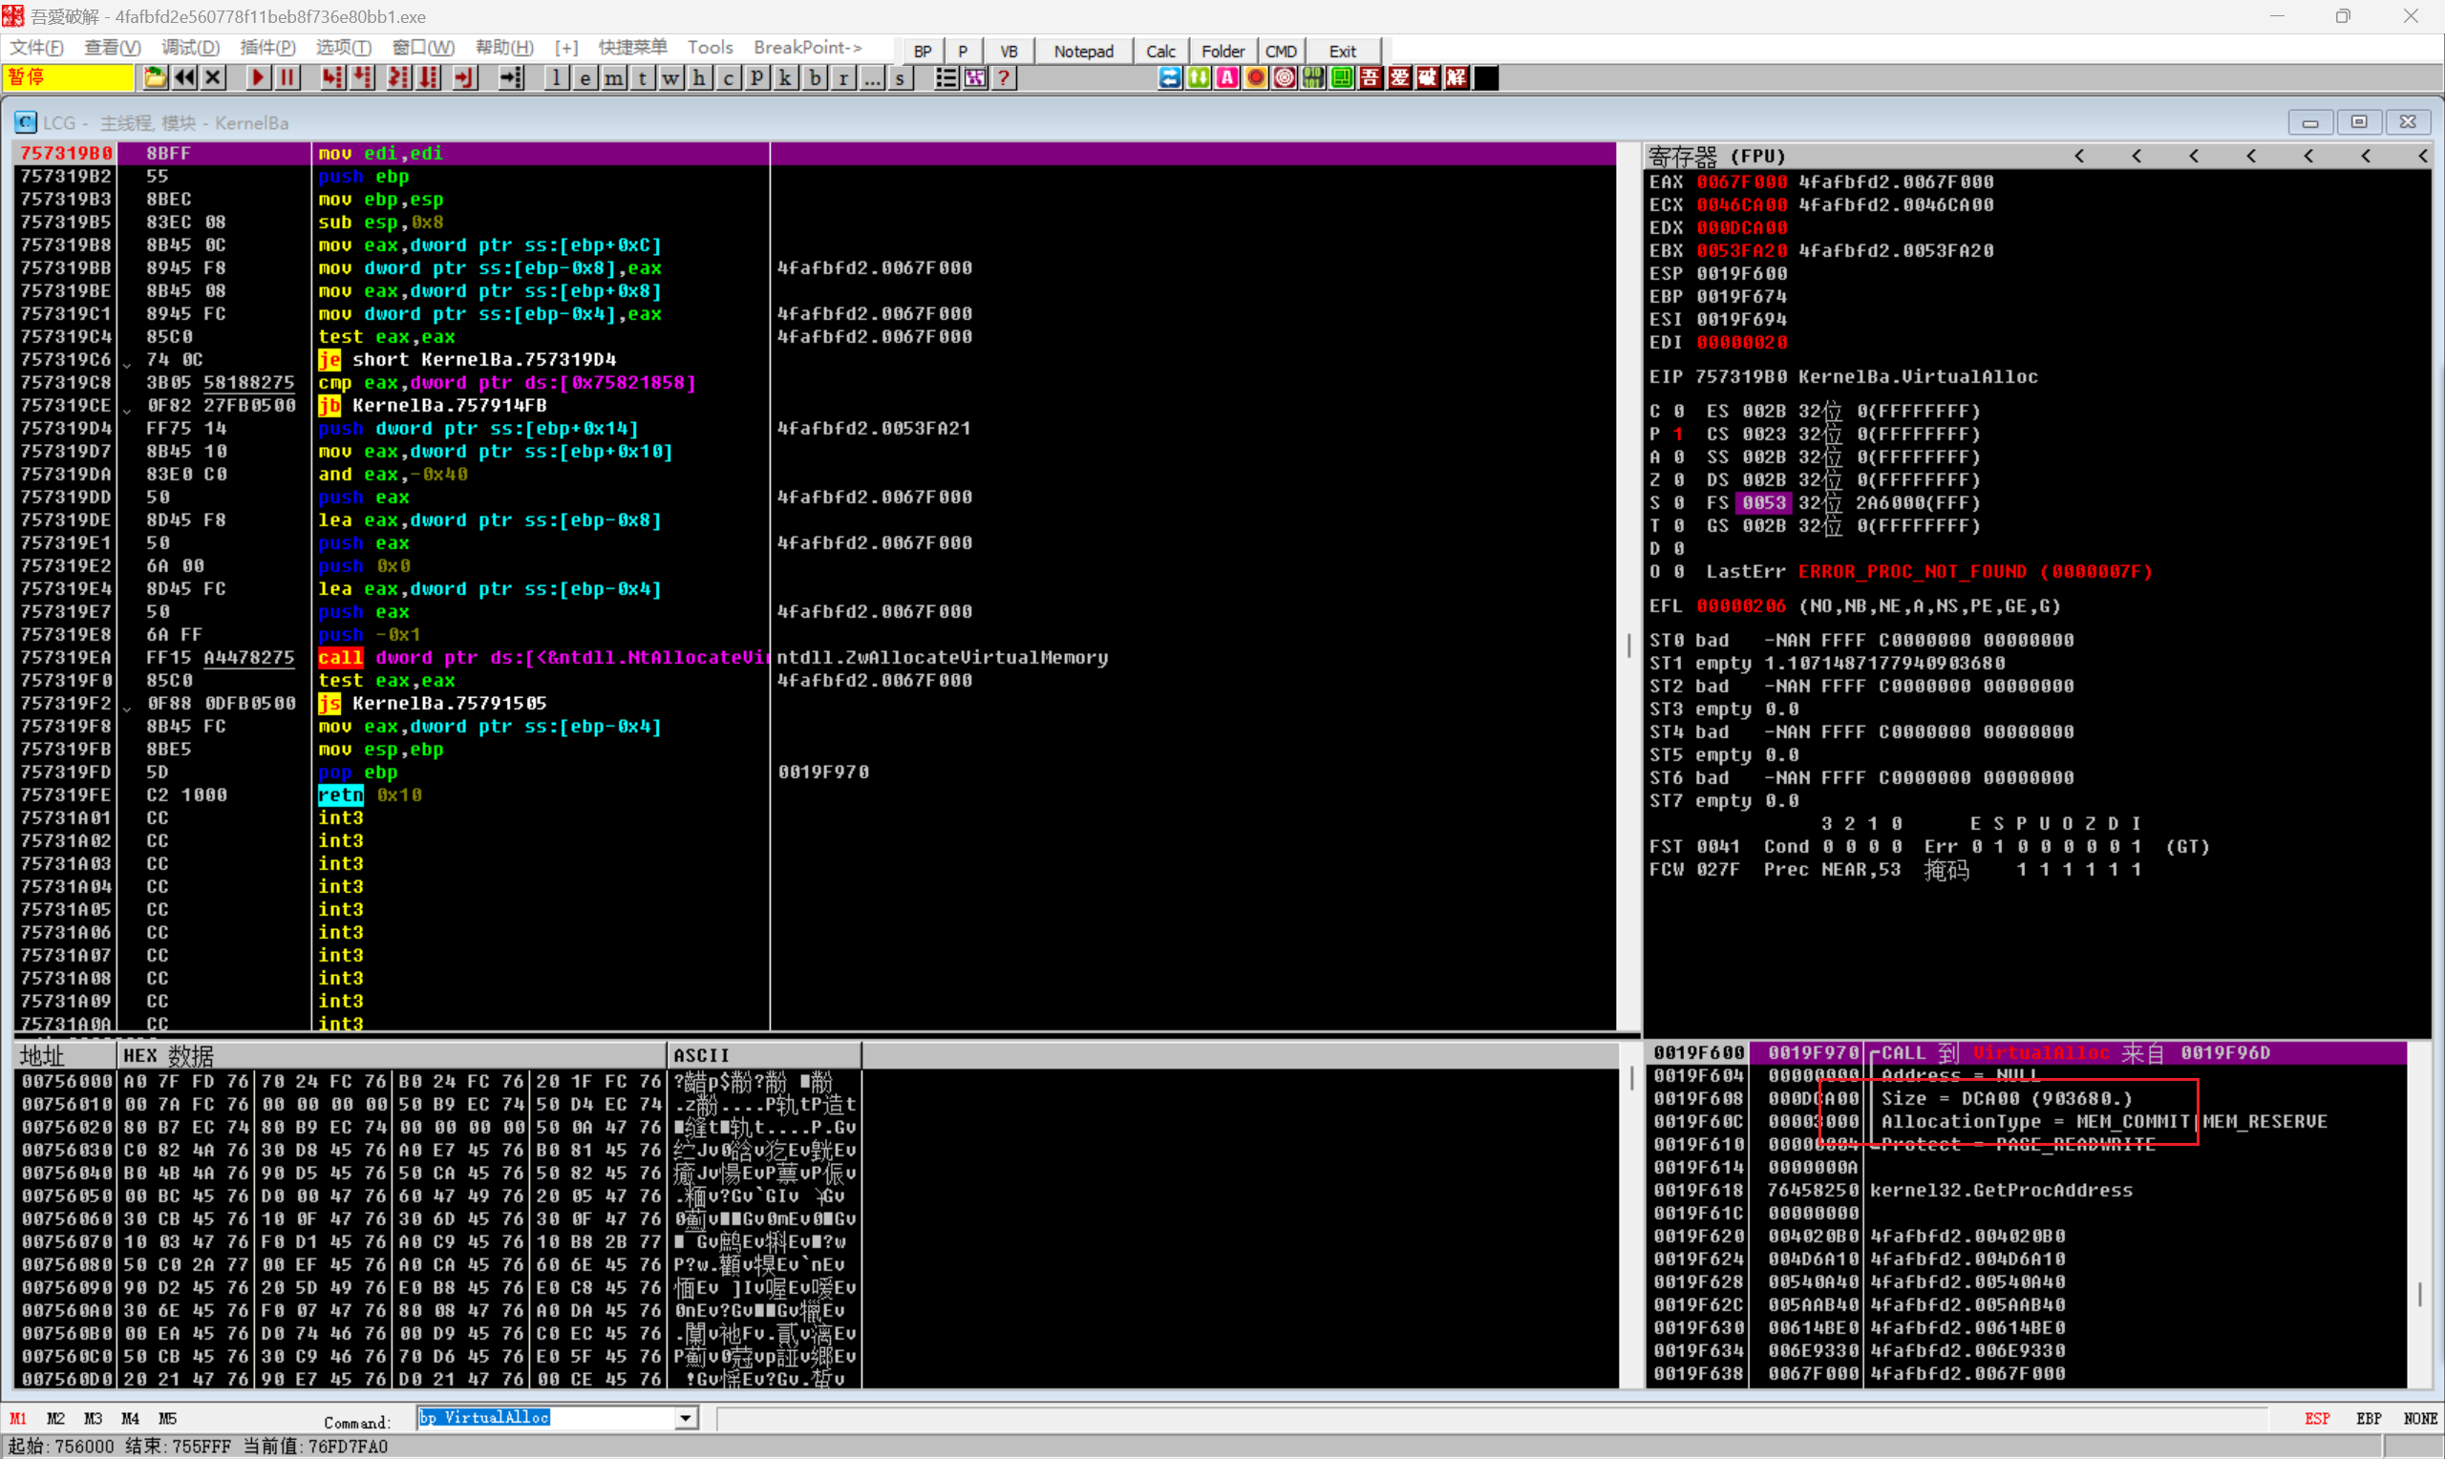Open the BreakPoint-> menu
This screenshot has height=1459, width=2445.
pyautogui.click(x=807, y=47)
